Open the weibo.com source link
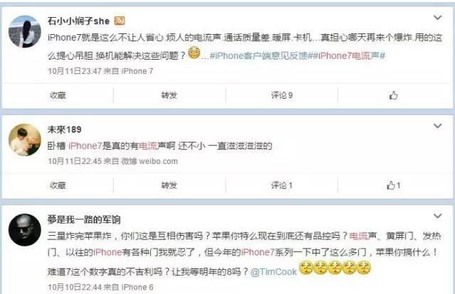Screen dimensions: 455x294 [150, 161]
